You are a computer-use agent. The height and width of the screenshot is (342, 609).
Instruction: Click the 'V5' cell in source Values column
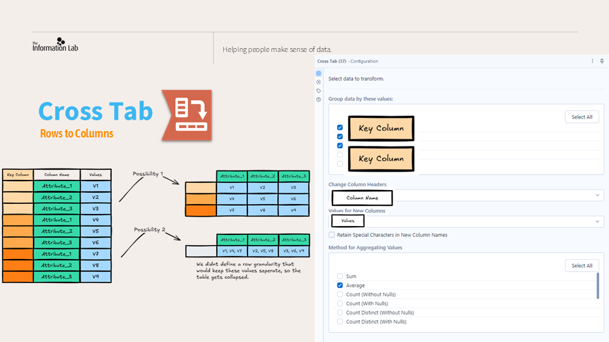[96, 231]
